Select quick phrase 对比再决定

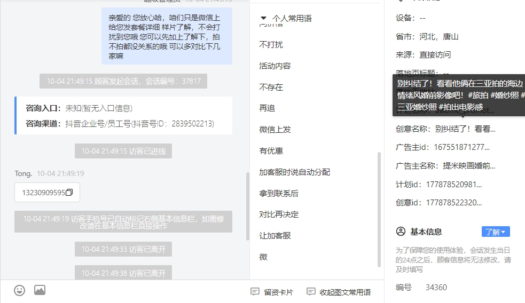(x=279, y=214)
